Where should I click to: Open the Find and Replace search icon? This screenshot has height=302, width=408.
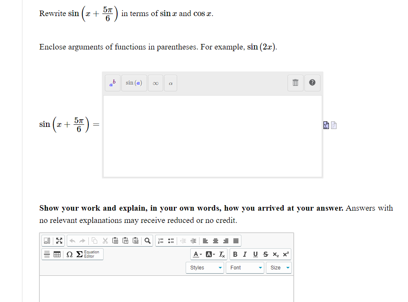(x=147, y=241)
